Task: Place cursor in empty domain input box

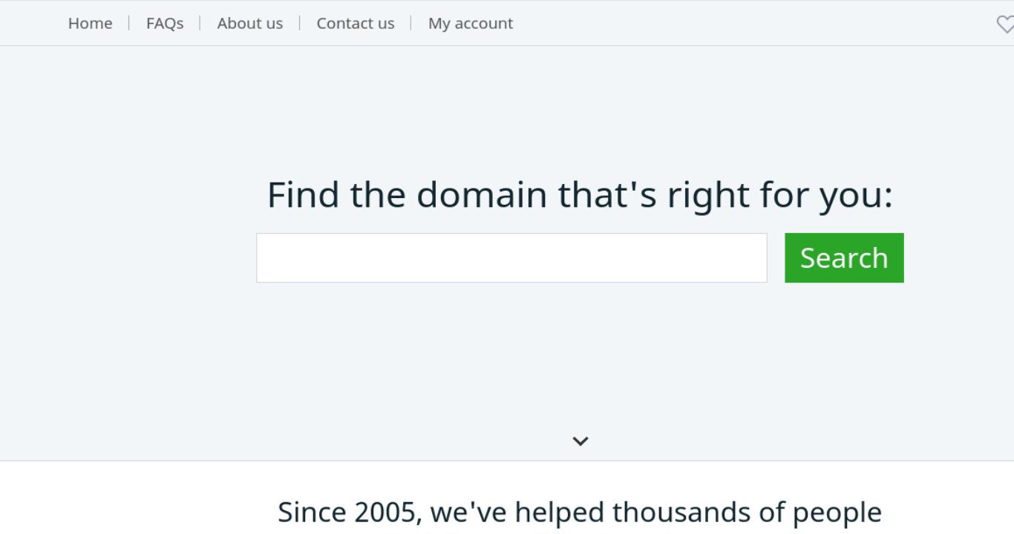Action: click(x=511, y=257)
